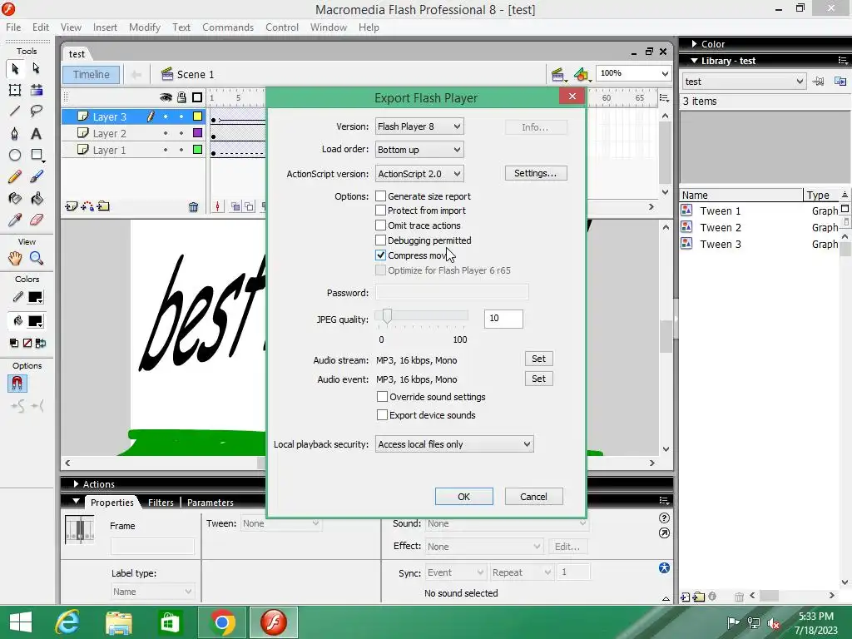Click OK in Export Flash Player
852x639 pixels.
pyautogui.click(x=464, y=497)
